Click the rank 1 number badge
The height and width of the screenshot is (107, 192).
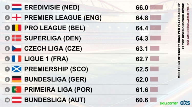(7, 7)
